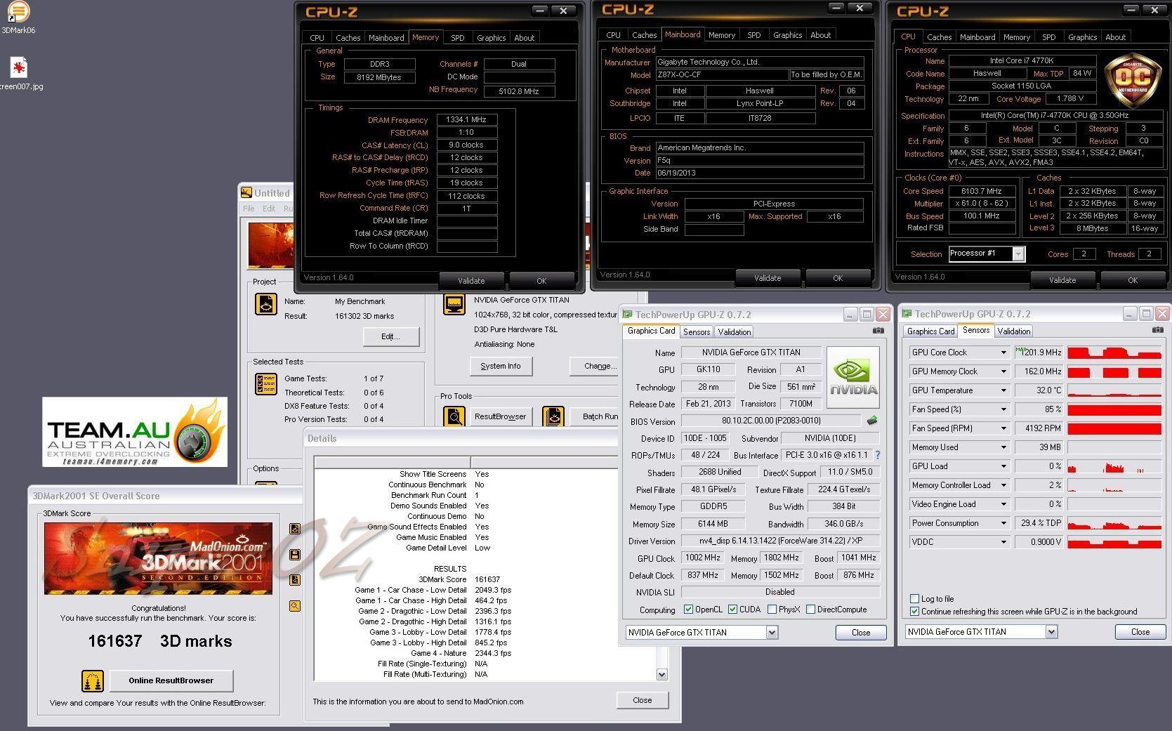Click the NVIDIA logo in GPU-Z

[x=853, y=377]
